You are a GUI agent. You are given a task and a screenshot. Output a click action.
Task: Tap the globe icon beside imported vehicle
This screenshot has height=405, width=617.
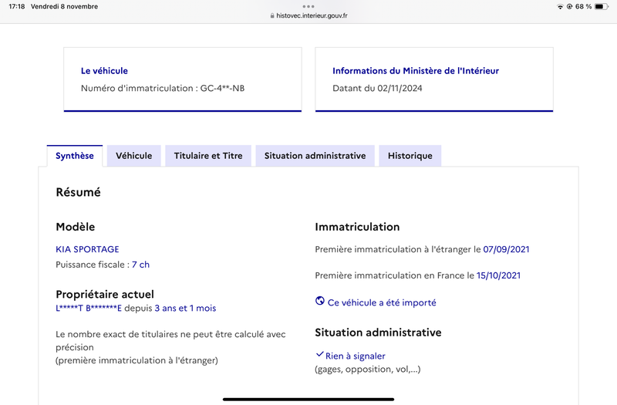pyautogui.click(x=320, y=301)
